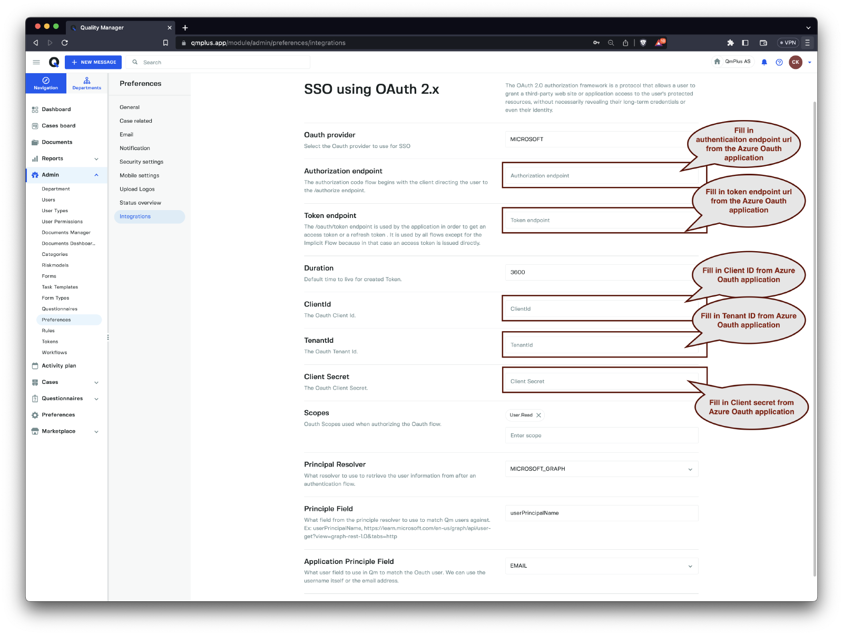
Task: Bookmark this page with bookmark icon
Action: pos(165,43)
